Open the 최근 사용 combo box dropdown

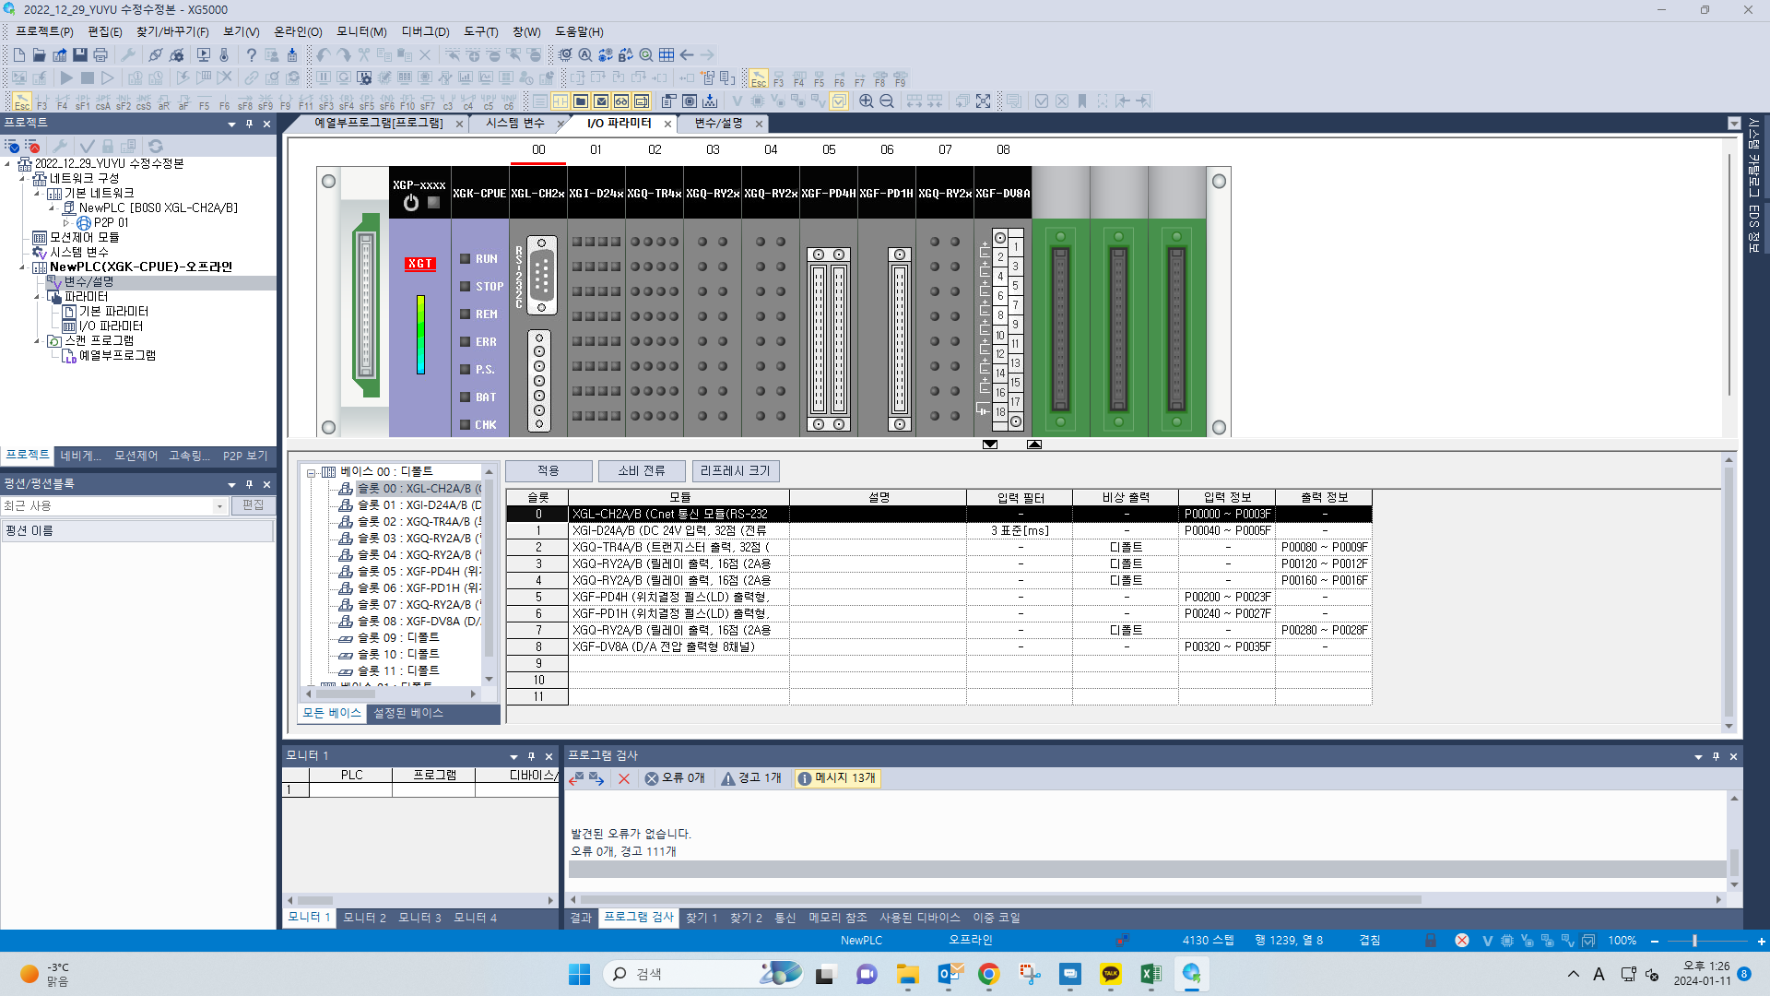[x=219, y=506]
